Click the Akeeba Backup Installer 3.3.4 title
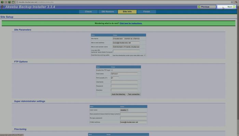Screen dimensions: 239x136 click(30, 7)
